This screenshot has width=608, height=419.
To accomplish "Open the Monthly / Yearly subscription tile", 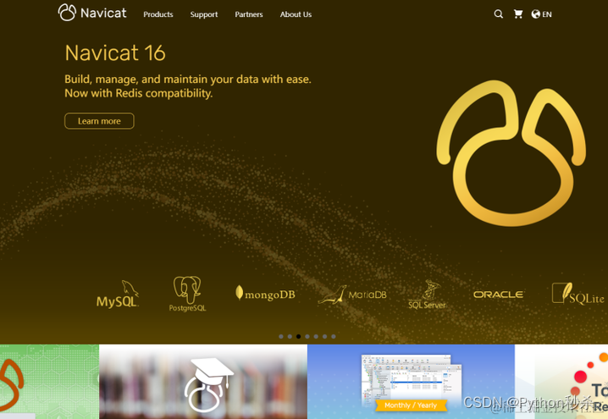I will point(411,382).
